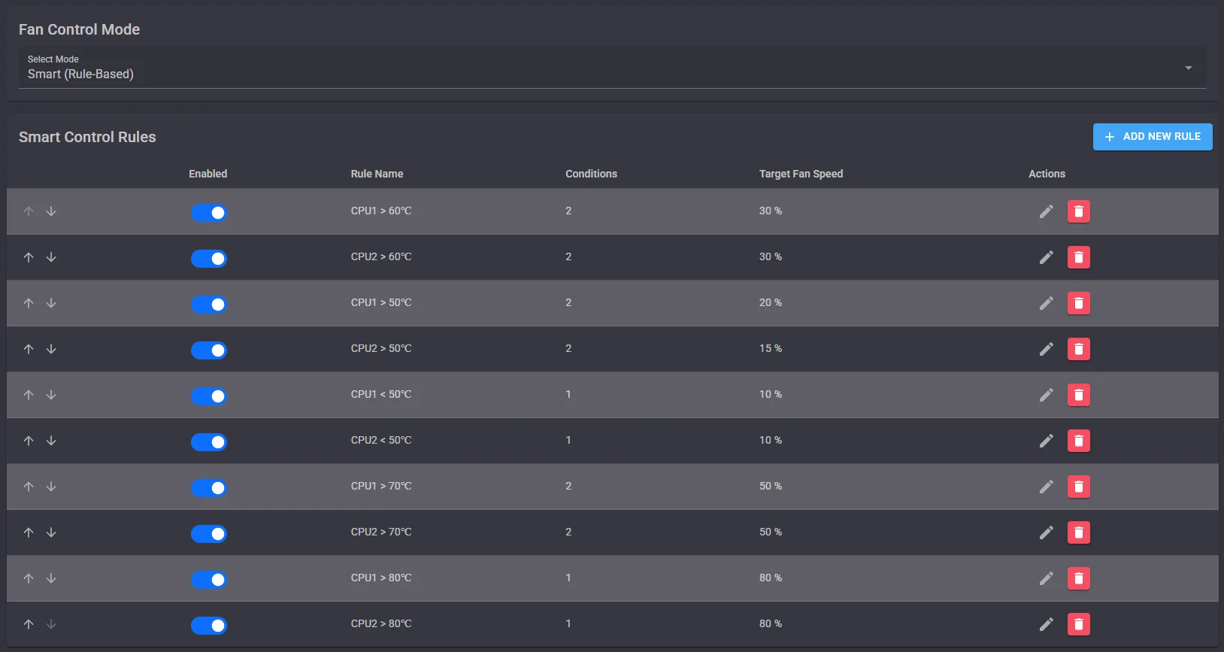This screenshot has width=1224, height=652.
Task: Switch off the CPU1 < 50°C rule
Action: 208,396
